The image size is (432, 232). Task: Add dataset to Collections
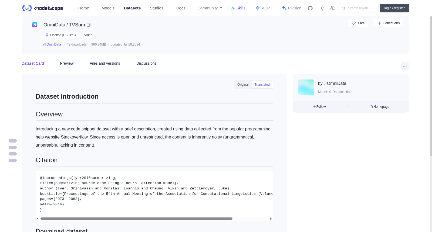388,23
